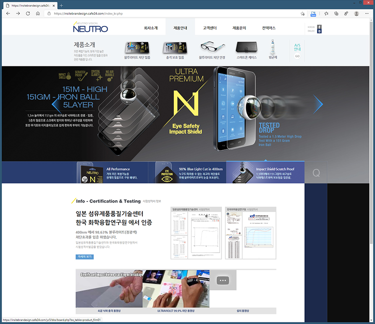Viewport: 375px width, 324px height.
Task: Open 블루라이트 차단 필름 product image
Action: (137, 47)
